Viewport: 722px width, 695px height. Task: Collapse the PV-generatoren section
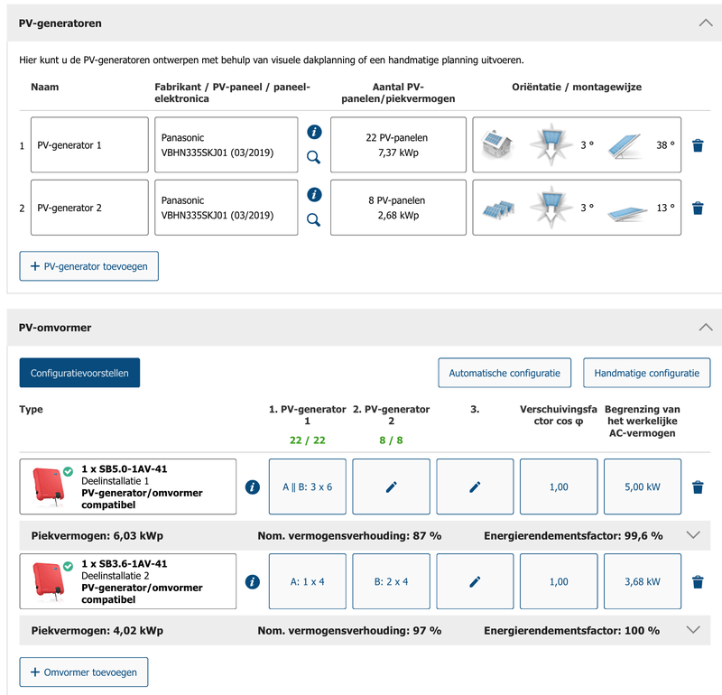click(704, 23)
